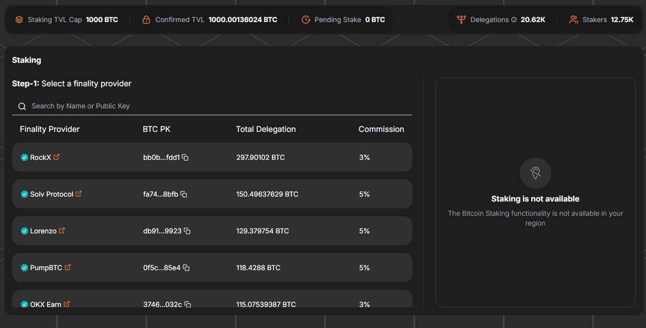Copy PumpBTC BTC public key
Image resolution: width=646 pixels, height=328 pixels.
[x=186, y=268]
